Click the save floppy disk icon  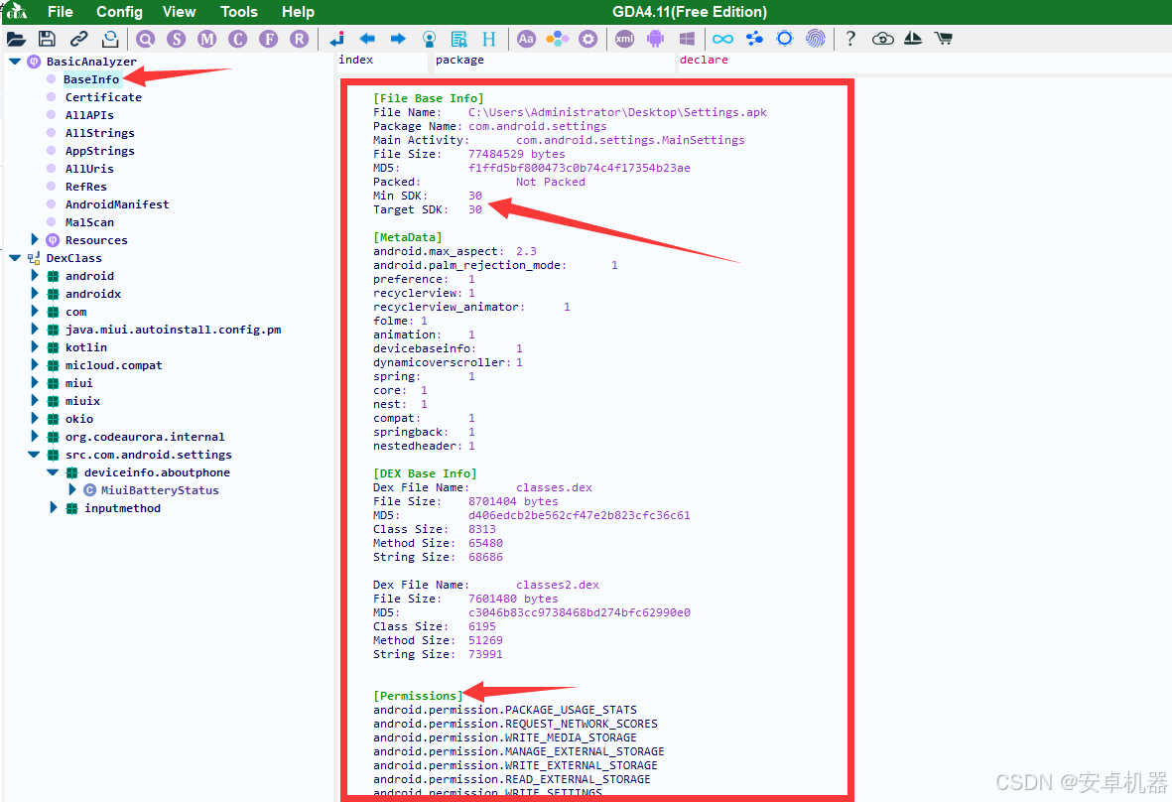click(47, 39)
